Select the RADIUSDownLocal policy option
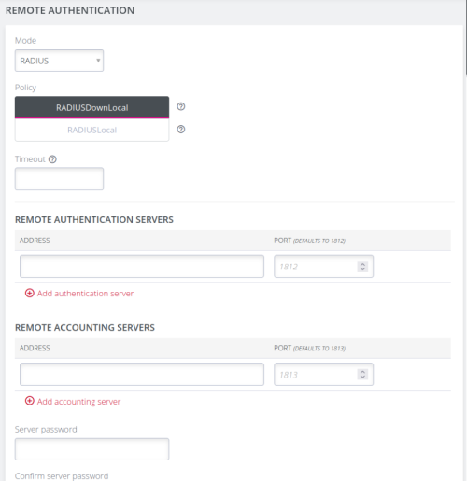 pos(92,107)
